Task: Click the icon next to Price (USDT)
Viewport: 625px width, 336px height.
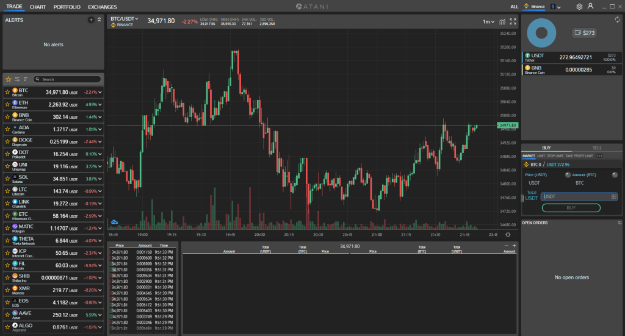Action: [x=568, y=175]
